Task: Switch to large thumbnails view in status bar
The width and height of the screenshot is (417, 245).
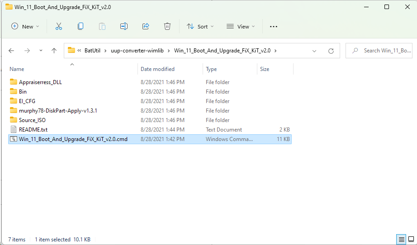Action: [x=411, y=239]
